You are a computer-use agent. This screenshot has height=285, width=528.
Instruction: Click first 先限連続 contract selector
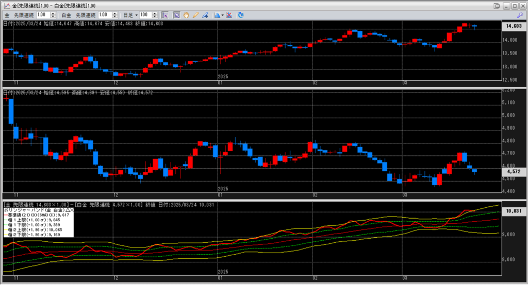(24, 15)
